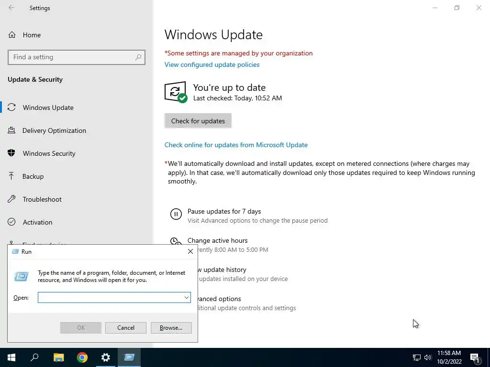Check online for updates from Microsoft Update
This screenshot has height=367, width=490.
click(x=236, y=145)
